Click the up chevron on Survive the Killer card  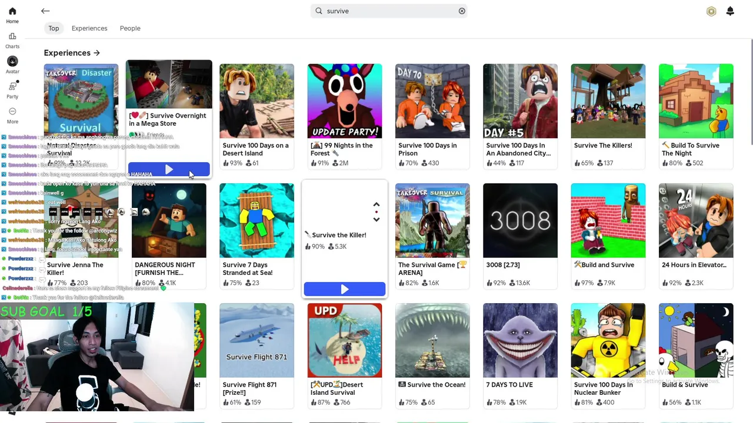point(376,204)
